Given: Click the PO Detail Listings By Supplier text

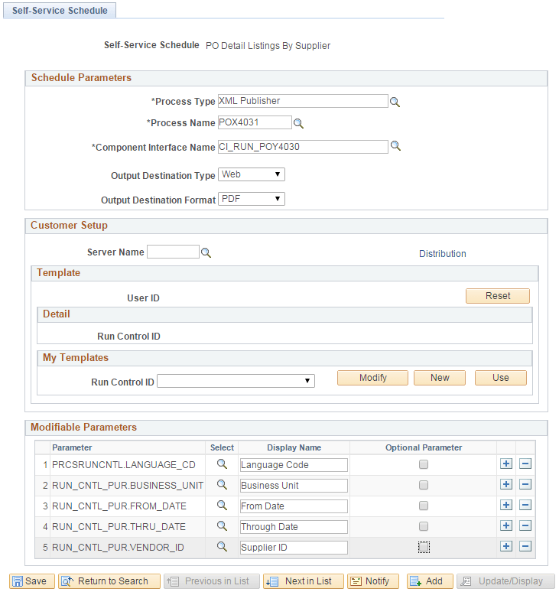Looking at the screenshot, I should coord(268,46).
